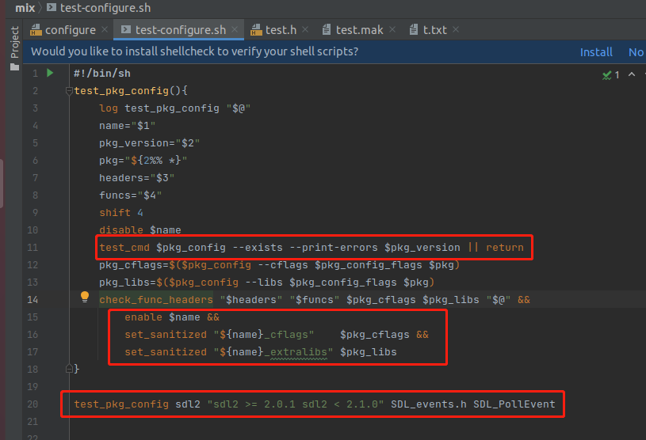646x440 pixels.
Task: Click disable $name on line 10
Action: pos(140,229)
